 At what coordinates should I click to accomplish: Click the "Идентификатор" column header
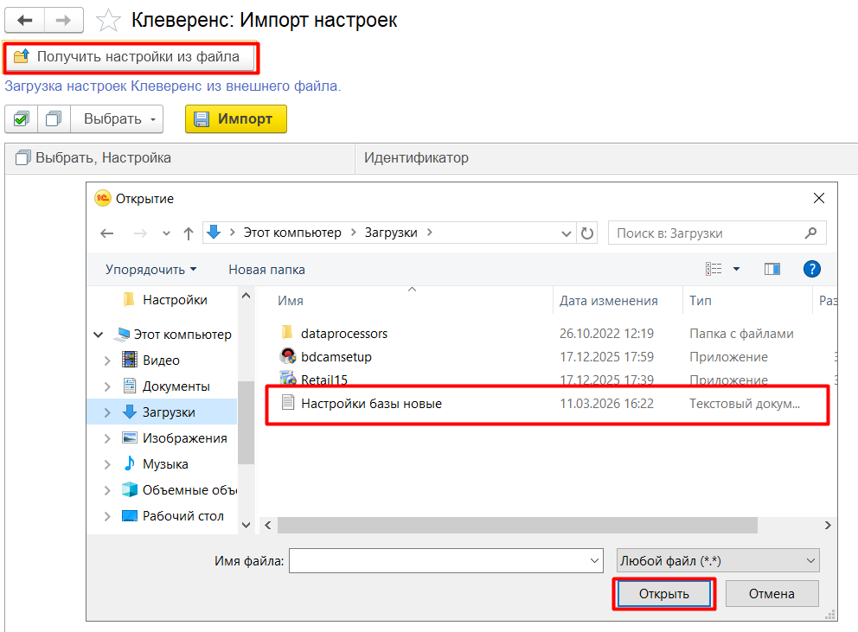(x=606, y=158)
